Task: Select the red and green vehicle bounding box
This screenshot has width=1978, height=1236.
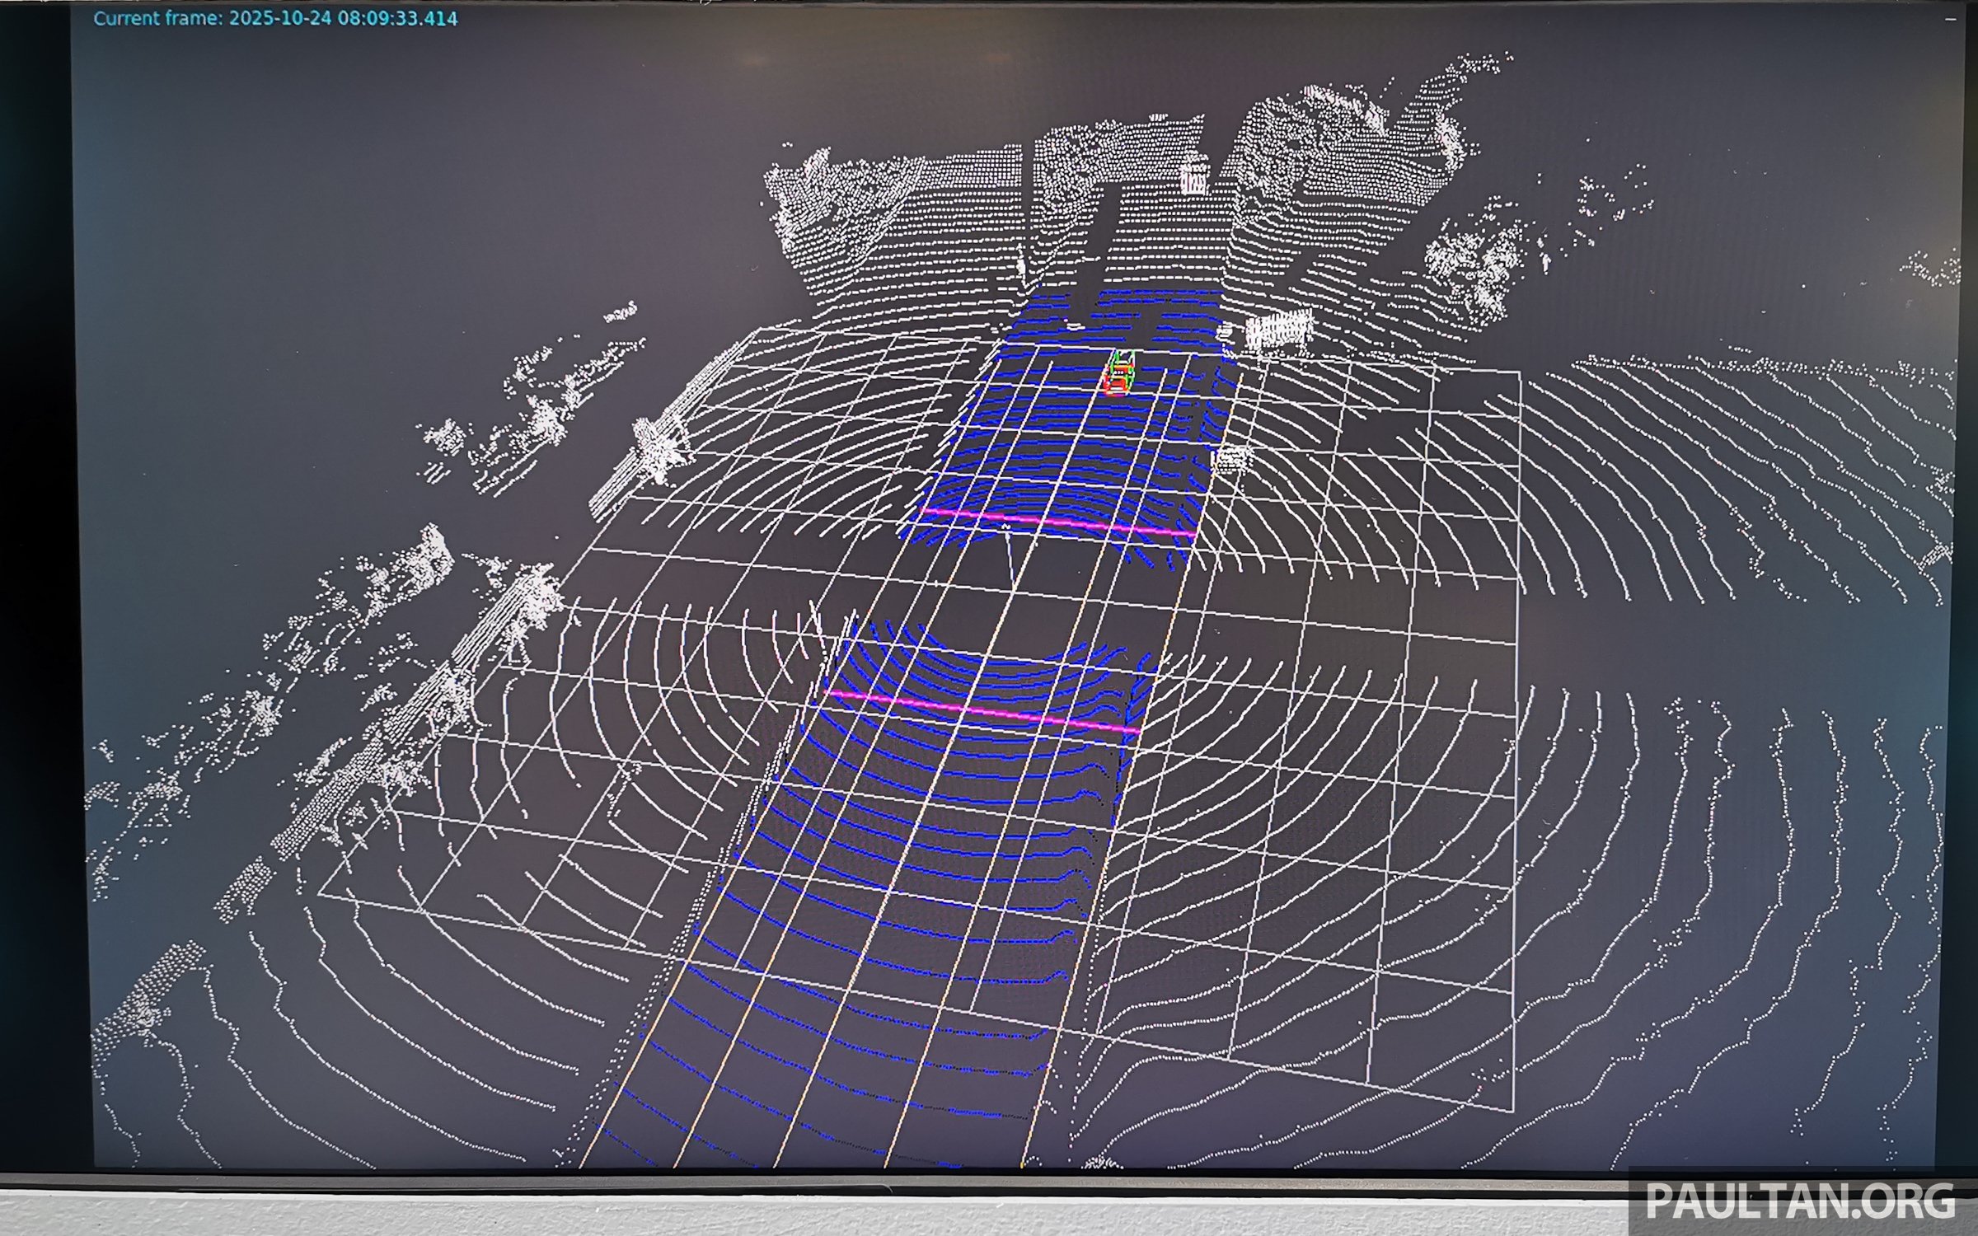Action: (x=1118, y=375)
